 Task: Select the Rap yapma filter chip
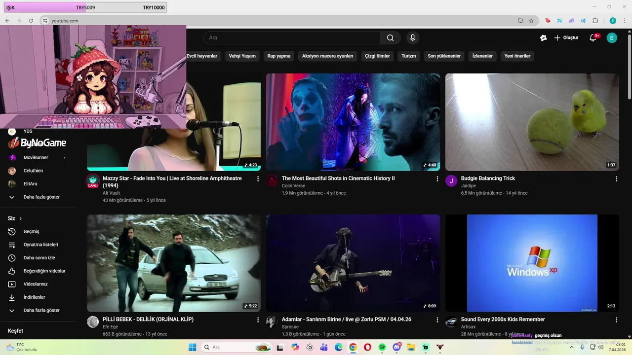coord(279,56)
